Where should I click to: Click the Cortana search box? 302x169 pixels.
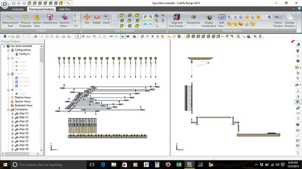45,165
